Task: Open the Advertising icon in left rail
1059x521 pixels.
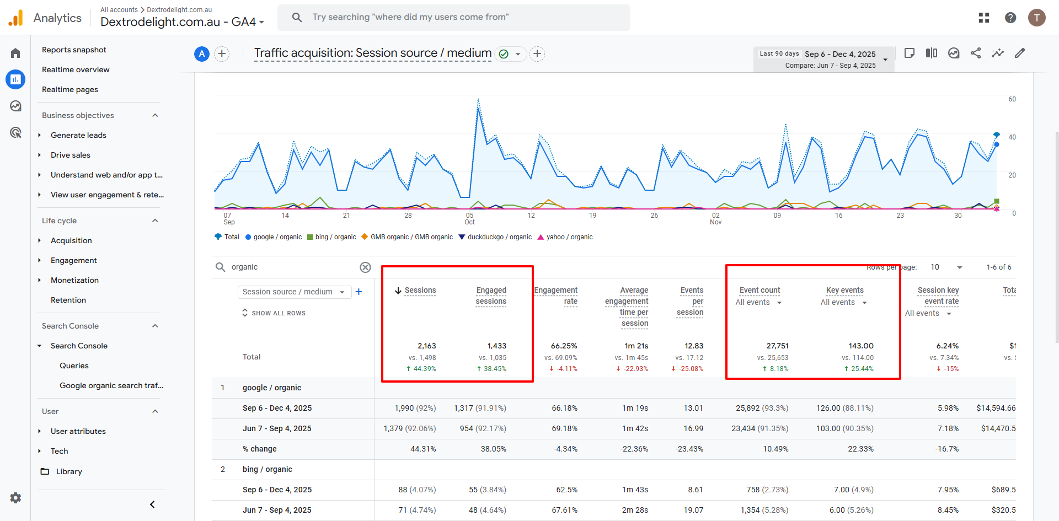Action: [15, 132]
